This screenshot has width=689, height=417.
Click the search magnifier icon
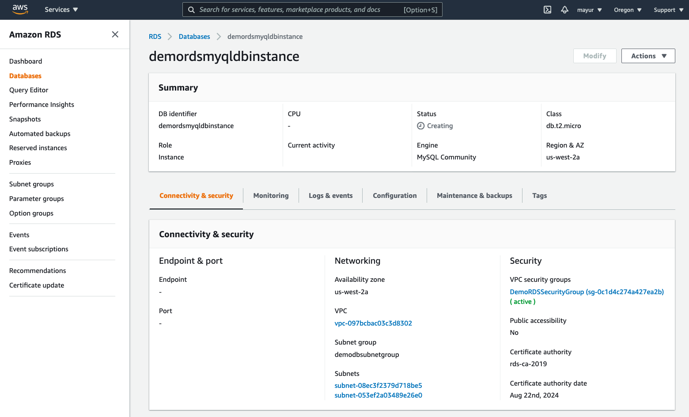pos(191,10)
